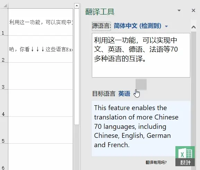Click the pane scrollbar up chevron
200x170 pixels.
click(x=194, y=27)
